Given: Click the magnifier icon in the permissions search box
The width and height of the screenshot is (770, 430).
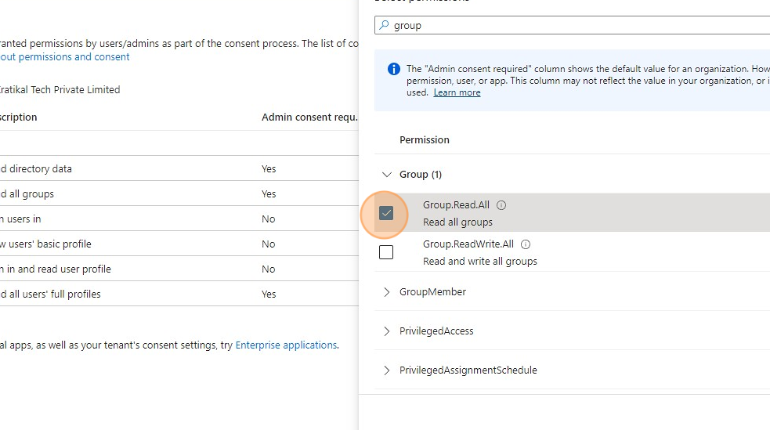Looking at the screenshot, I should pos(384,26).
